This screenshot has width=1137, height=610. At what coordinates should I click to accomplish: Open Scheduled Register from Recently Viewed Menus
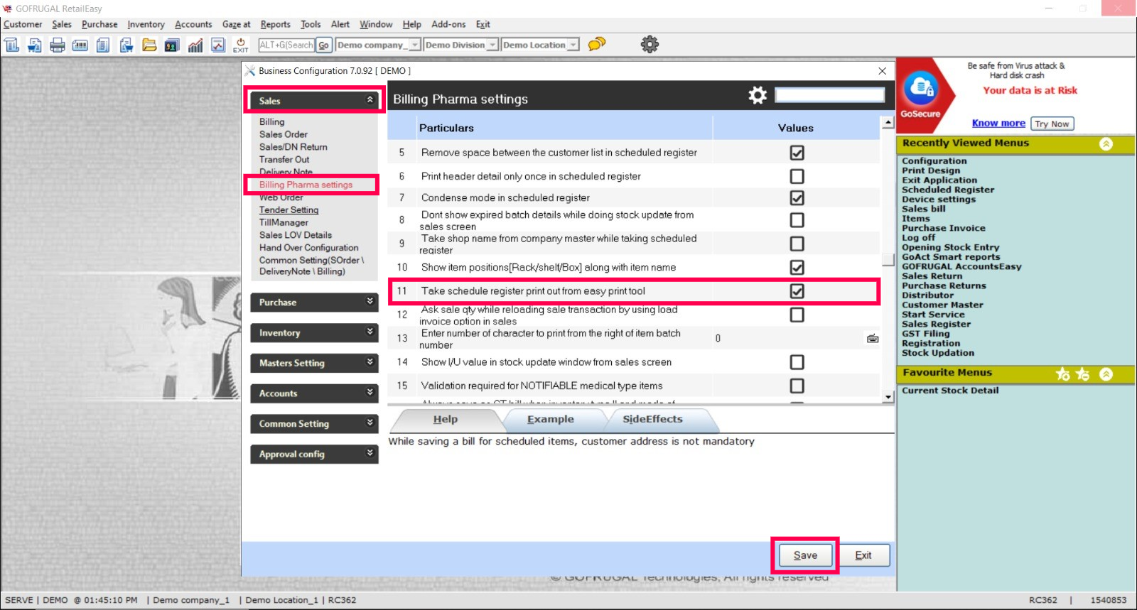(948, 190)
